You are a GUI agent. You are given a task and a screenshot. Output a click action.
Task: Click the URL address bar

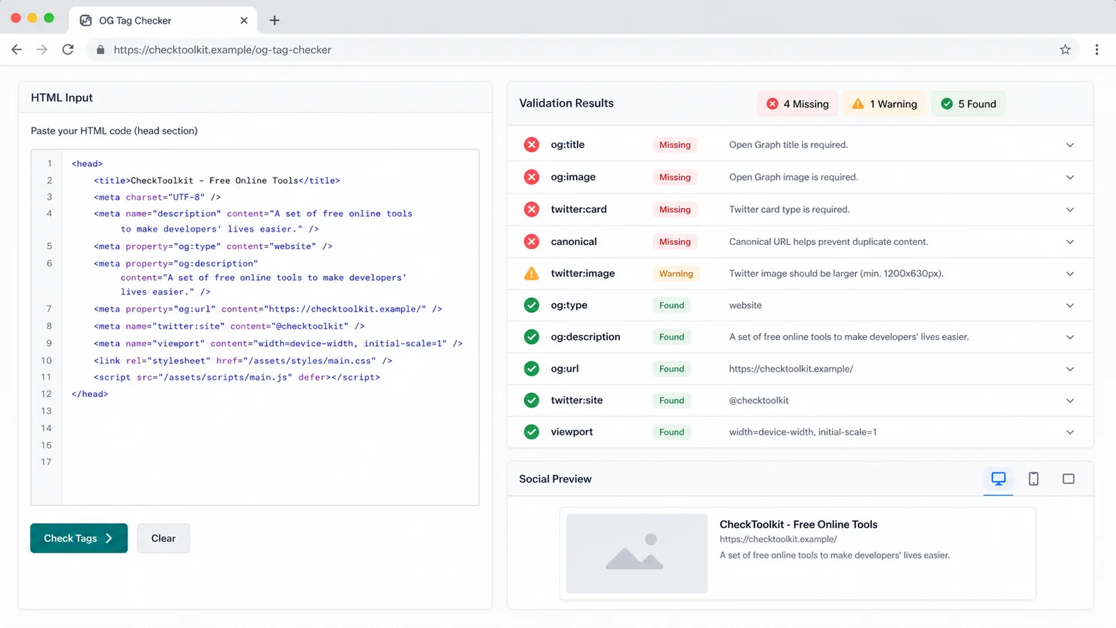click(x=582, y=50)
